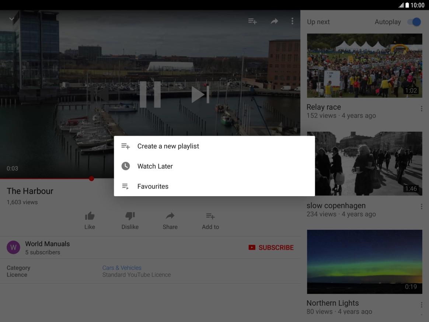Image resolution: width=429 pixels, height=322 pixels.
Task: Select Favourites from the popup
Action: click(x=153, y=186)
